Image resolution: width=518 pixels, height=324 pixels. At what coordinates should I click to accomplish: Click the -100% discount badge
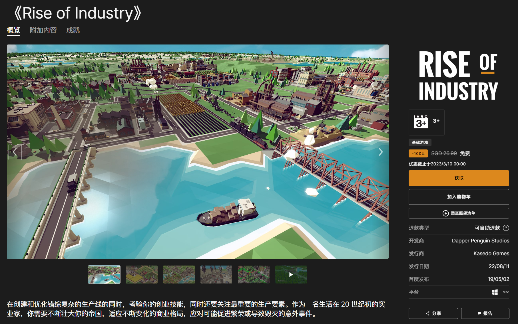pos(418,153)
